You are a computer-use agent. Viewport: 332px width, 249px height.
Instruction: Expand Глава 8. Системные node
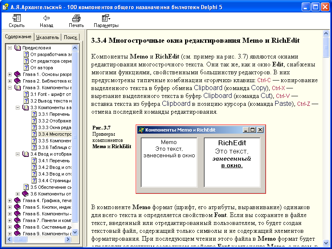coord(10,227)
